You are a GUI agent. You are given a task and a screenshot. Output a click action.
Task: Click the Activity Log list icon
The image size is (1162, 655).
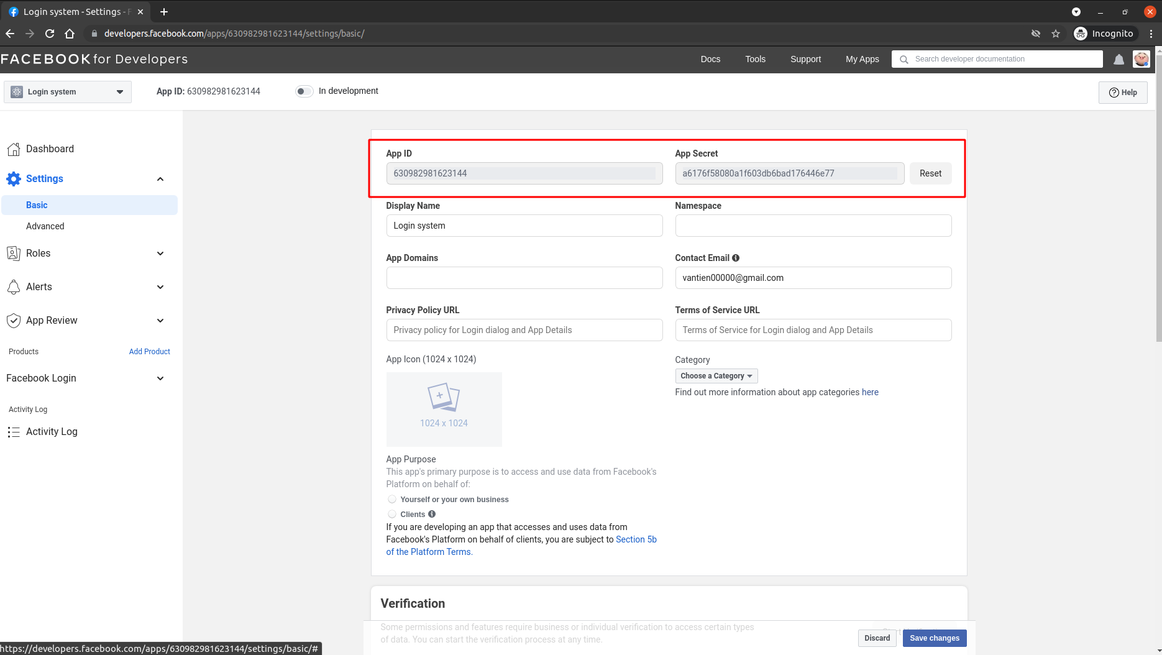coord(14,432)
